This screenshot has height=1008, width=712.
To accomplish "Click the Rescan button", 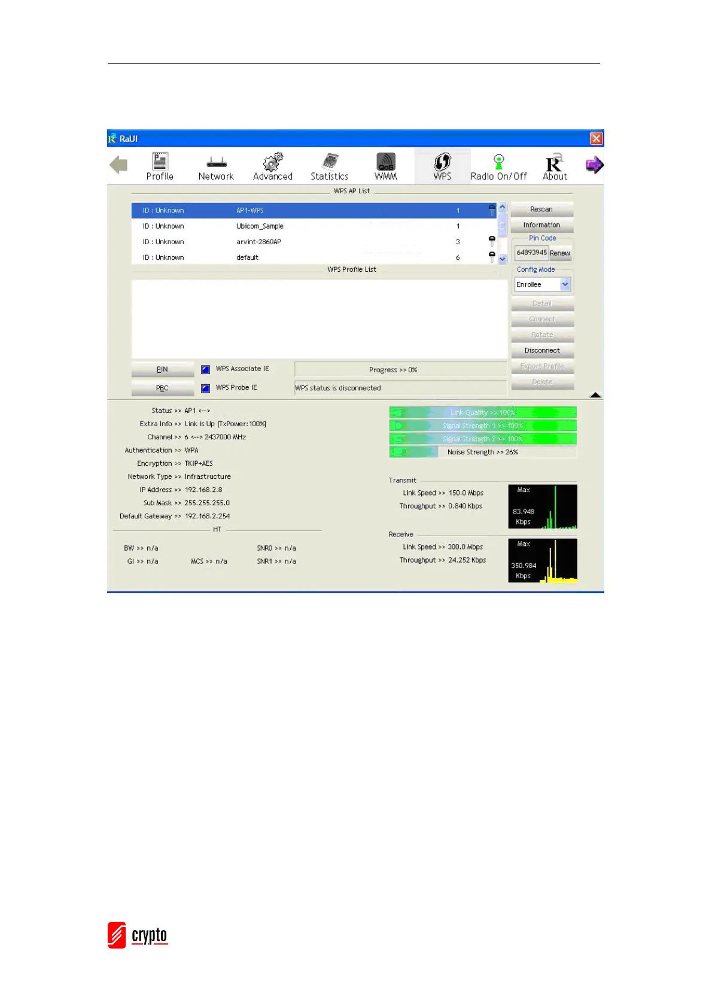I will [x=541, y=210].
